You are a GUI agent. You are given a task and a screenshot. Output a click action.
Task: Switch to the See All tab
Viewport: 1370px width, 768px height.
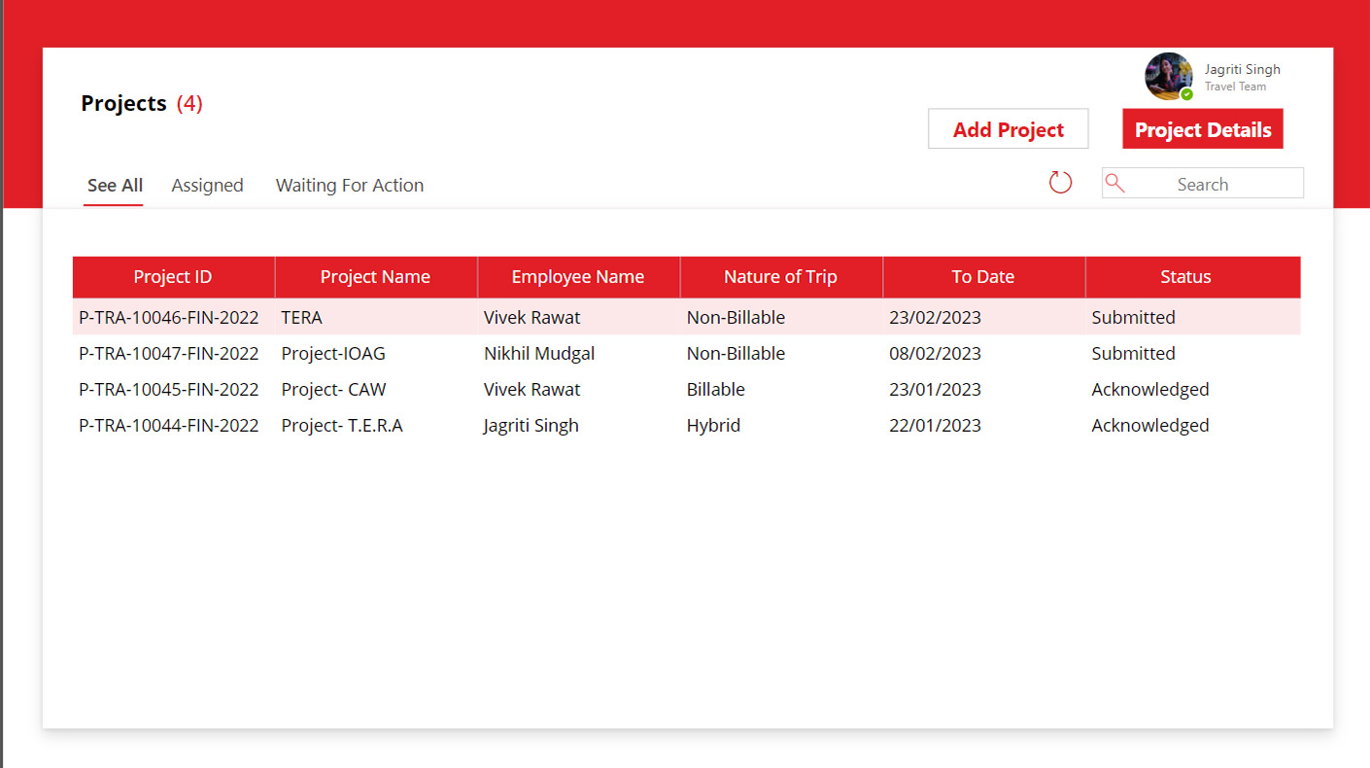click(115, 185)
